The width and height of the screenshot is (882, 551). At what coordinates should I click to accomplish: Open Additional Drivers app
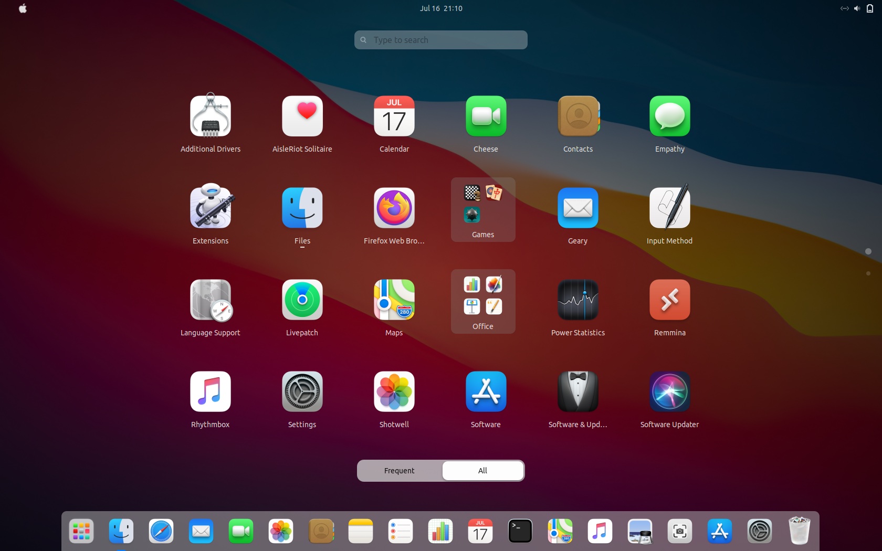211,116
